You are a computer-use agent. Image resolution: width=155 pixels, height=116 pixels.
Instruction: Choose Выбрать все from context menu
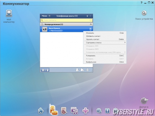click(105, 62)
